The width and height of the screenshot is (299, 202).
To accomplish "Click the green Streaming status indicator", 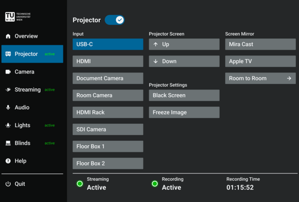I will 80,184.
